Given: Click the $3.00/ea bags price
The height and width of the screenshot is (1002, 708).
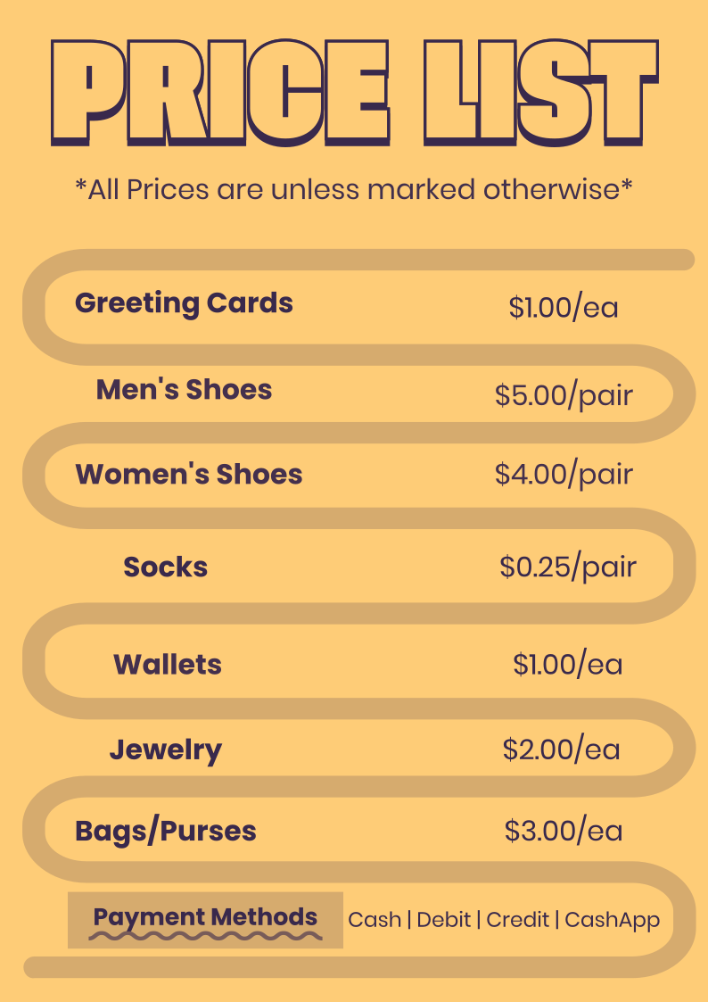Looking at the screenshot, I should click(564, 831).
